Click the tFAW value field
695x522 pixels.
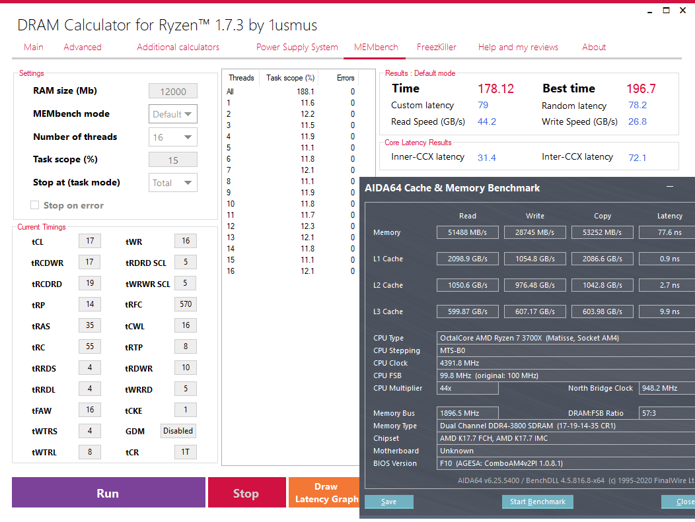point(90,410)
